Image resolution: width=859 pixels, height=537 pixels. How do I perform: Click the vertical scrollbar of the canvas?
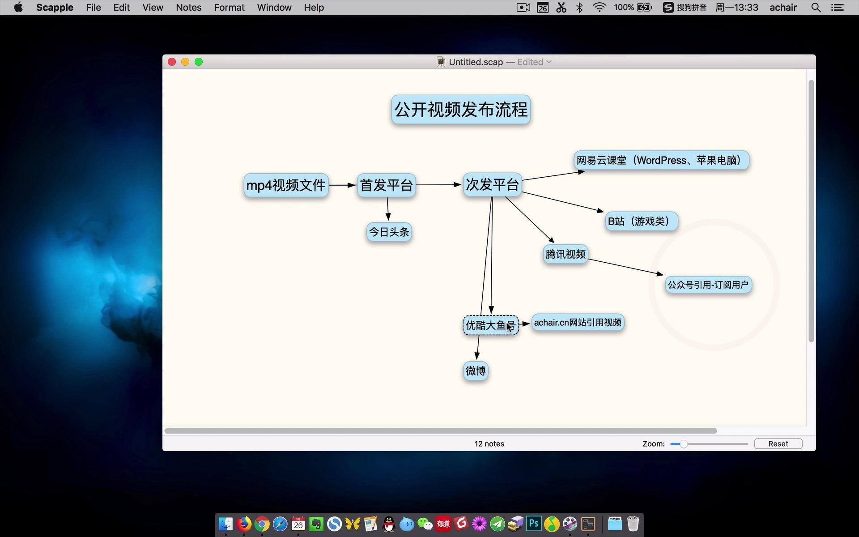tap(811, 211)
